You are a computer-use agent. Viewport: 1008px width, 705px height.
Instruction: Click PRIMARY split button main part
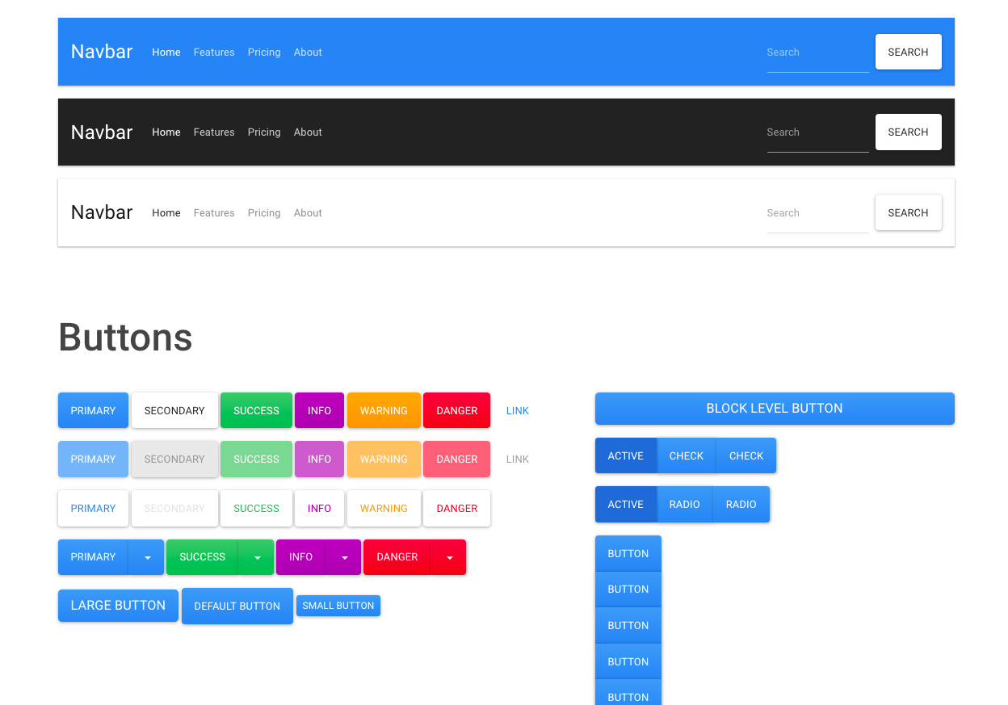pos(93,556)
